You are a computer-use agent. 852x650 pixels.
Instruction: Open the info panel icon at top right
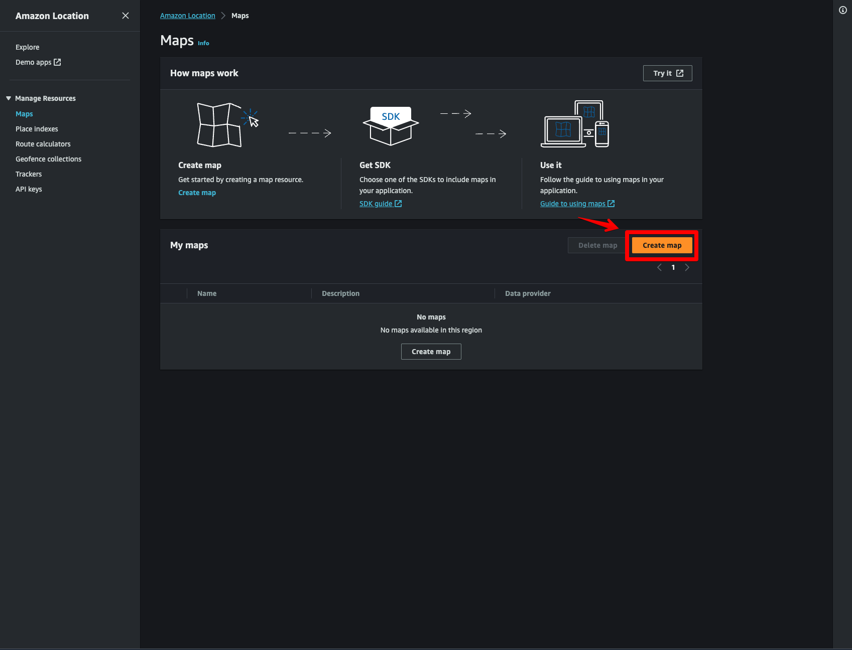click(x=843, y=10)
